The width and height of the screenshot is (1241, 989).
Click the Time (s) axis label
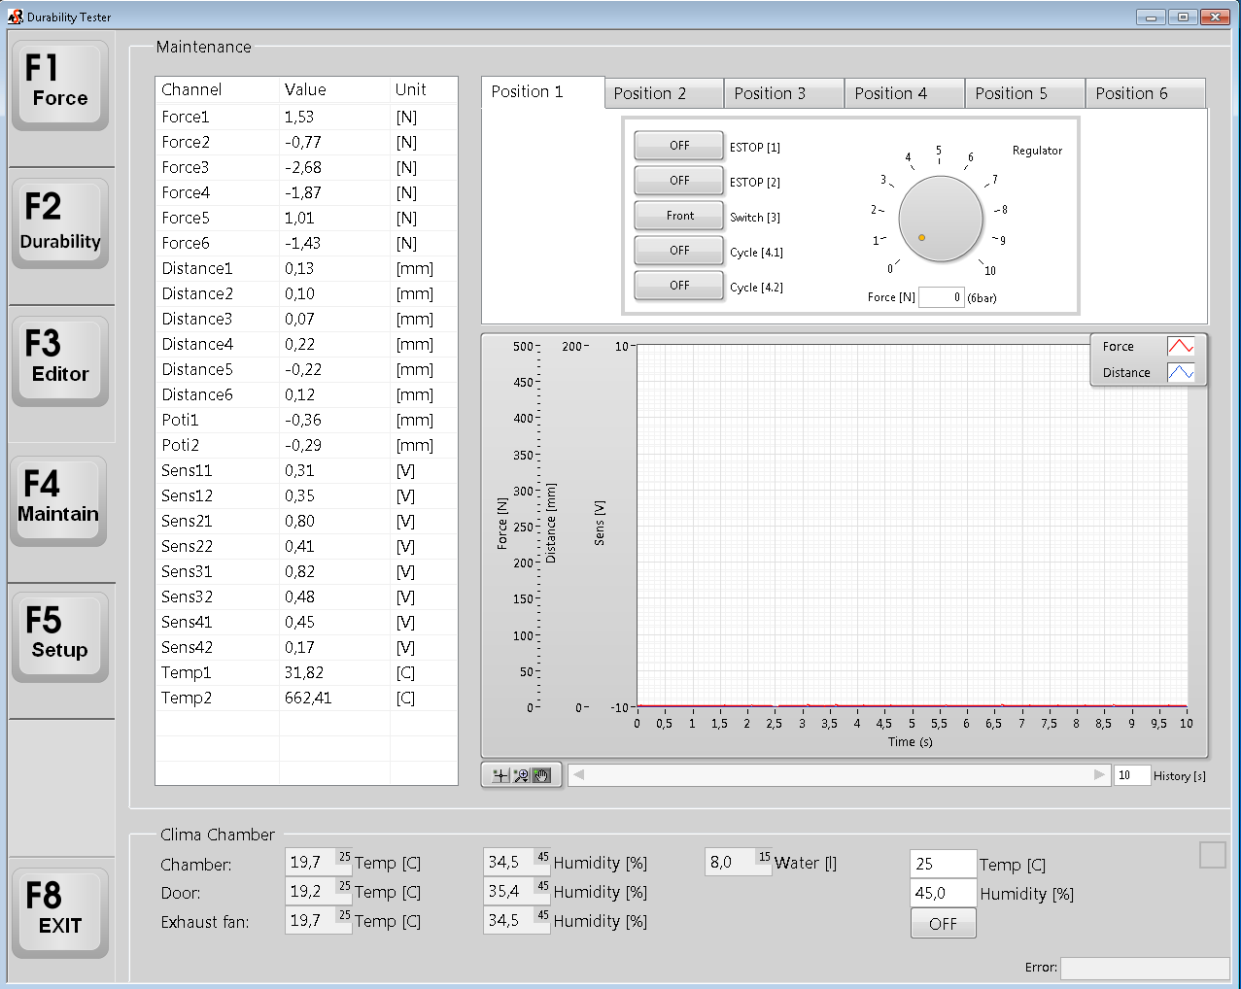[910, 742]
